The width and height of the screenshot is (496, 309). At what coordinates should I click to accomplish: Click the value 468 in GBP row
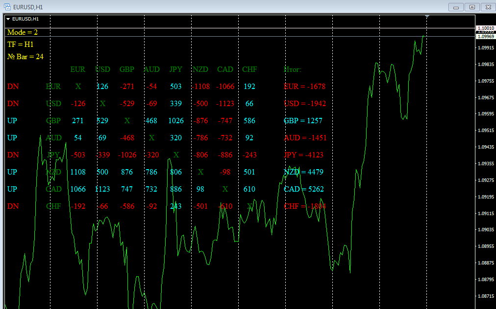[x=151, y=121]
